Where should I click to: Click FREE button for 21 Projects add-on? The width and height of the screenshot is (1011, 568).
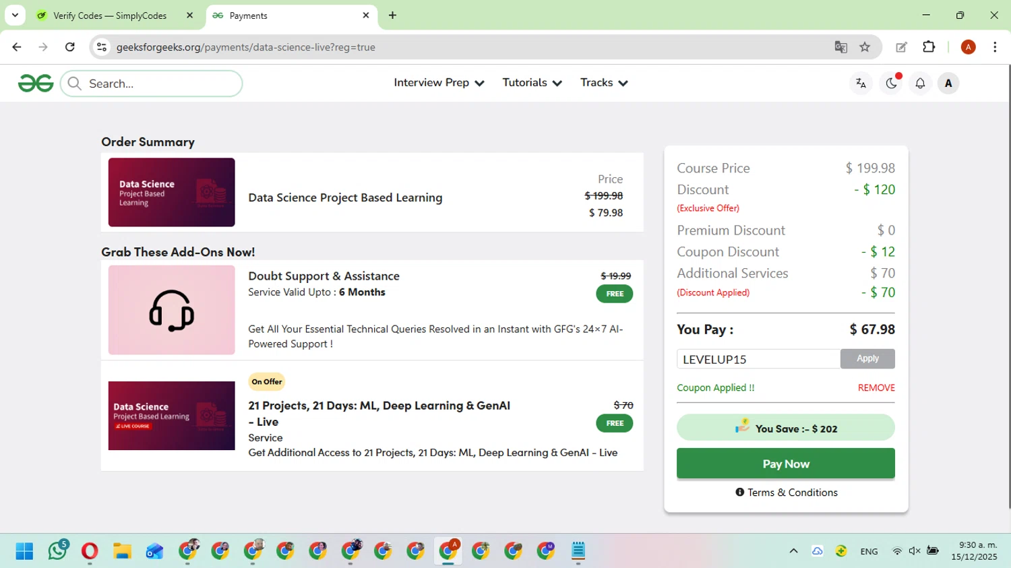(x=615, y=423)
